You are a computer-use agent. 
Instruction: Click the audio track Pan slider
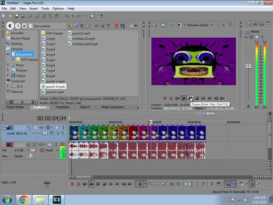tap(31, 156)
